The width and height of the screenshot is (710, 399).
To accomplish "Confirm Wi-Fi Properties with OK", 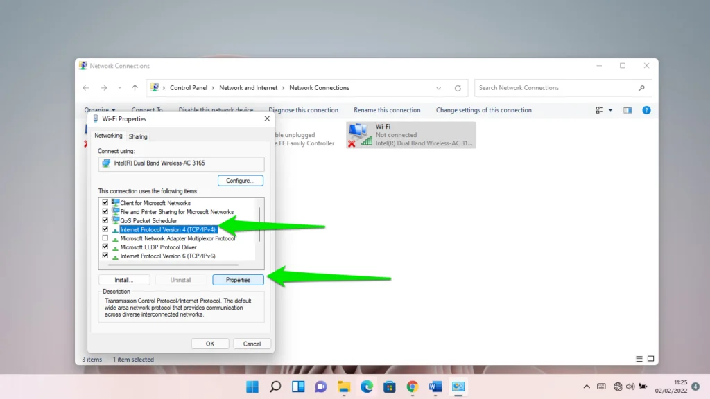I will pyautogui.click(x=210, y=344).
